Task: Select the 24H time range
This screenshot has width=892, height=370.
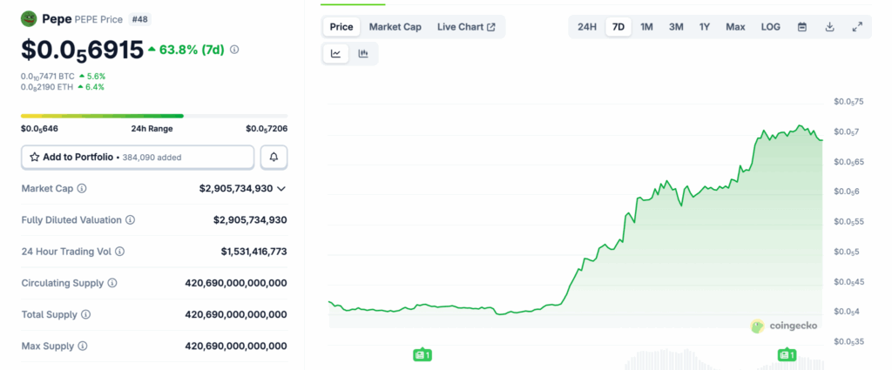Action: click(587, 27)
